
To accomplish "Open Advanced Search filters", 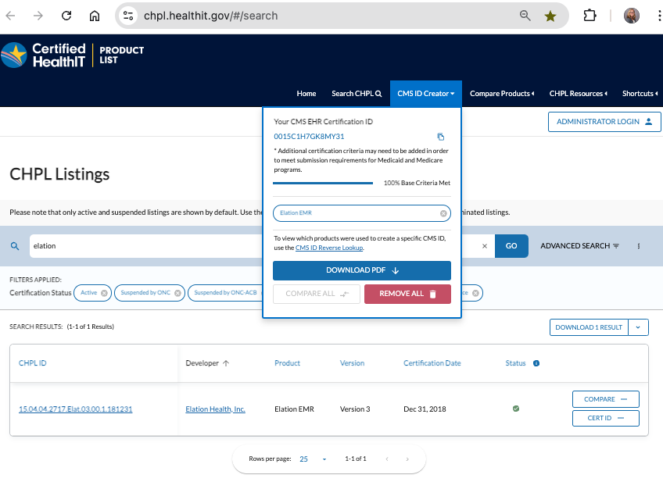I will (x=579, y=246).
